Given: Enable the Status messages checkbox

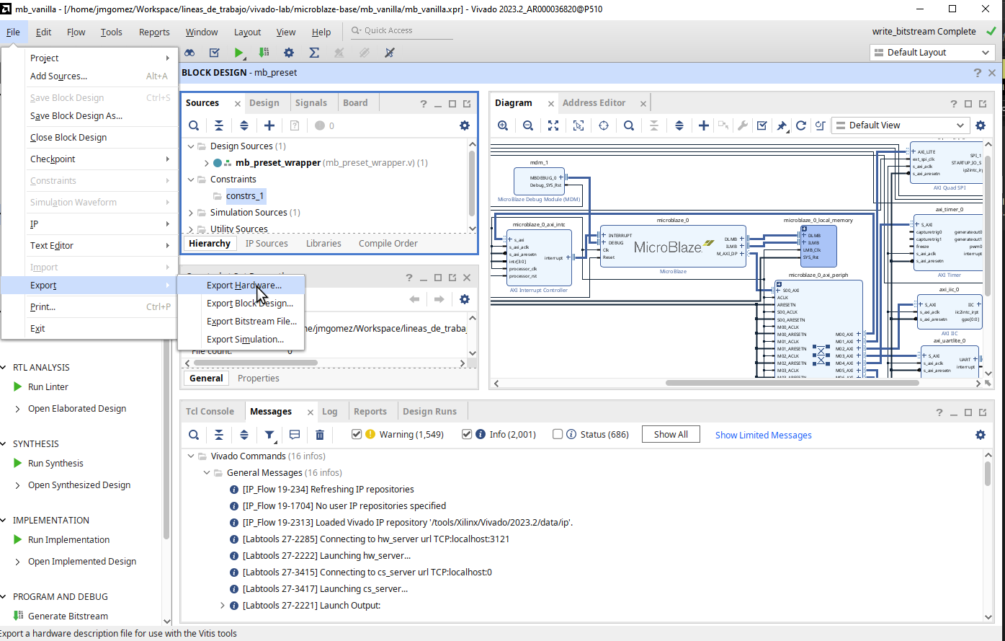Looking at the screenshot, I should 558,434.
